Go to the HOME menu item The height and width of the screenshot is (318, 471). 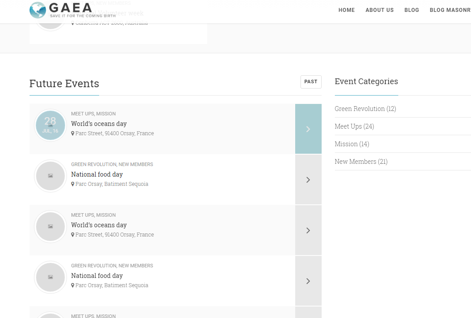[x=347, y=10]
